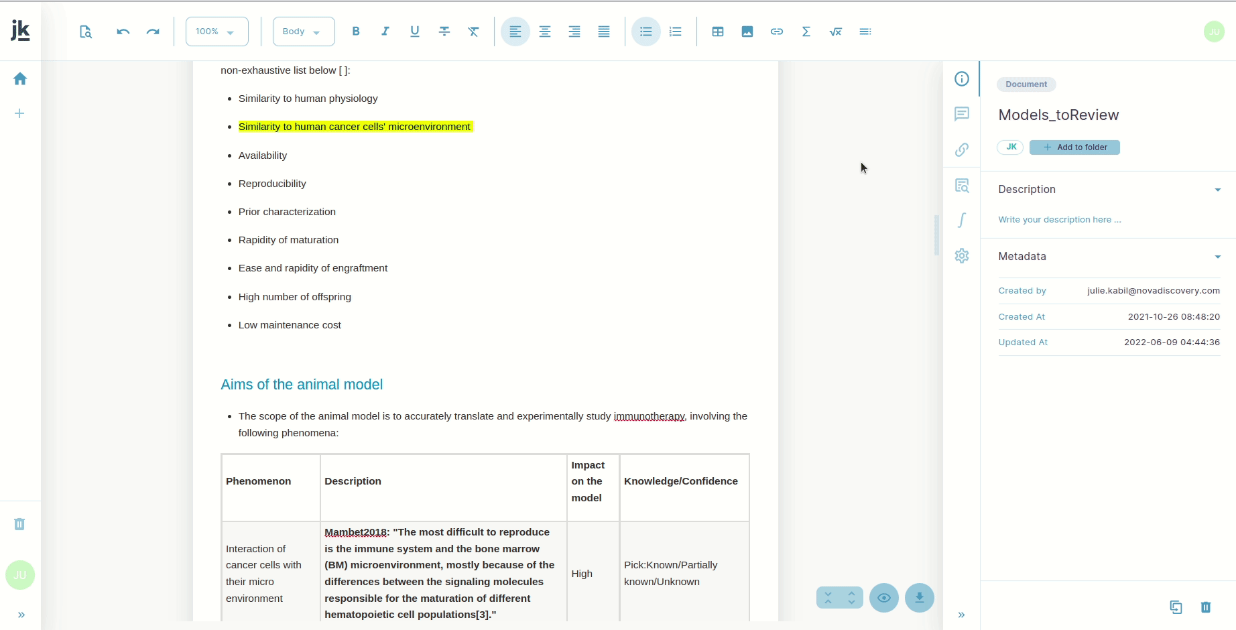
Task: Open the Body paragraph style dropdown
Action: pyautogui.click(x=304, y=31)
